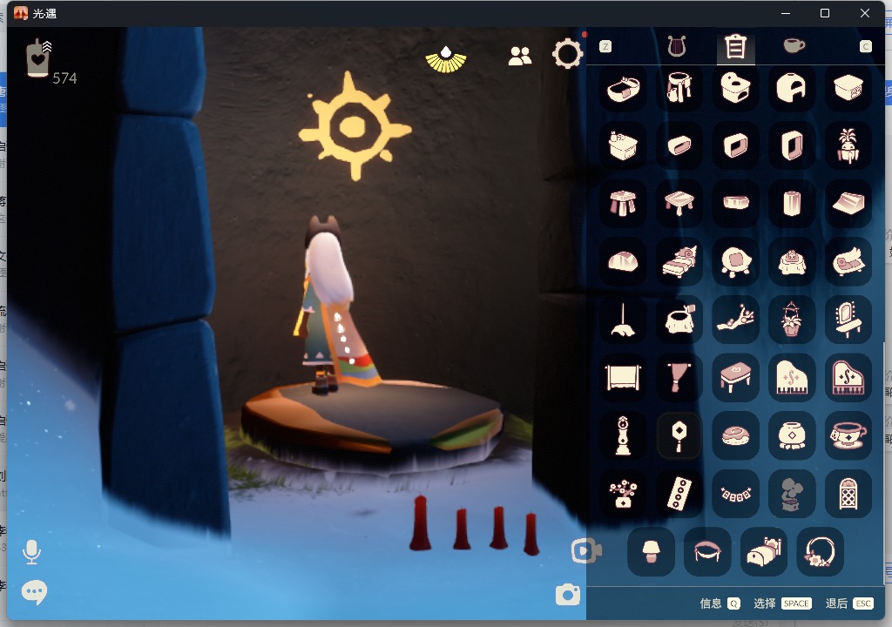
Task: Tap the winged light cape energy fan
Action: 446,60
